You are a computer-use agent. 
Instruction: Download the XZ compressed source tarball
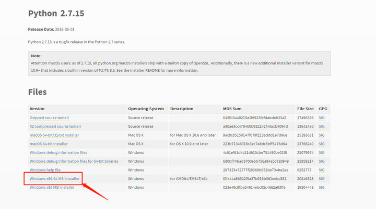point(55,126)
